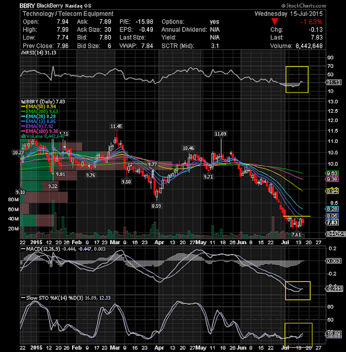The image size is (346, 352).
Task: Click the EMA(13) 8.05 legend entry
Action: pos(39,122)
